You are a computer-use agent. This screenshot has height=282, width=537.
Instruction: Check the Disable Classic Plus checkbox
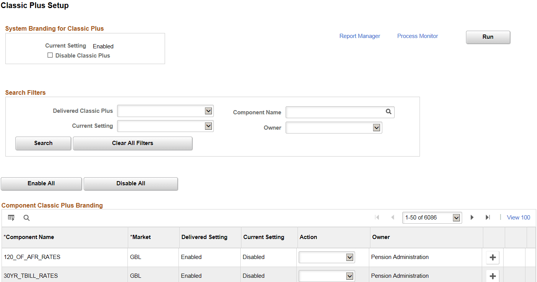50,55
